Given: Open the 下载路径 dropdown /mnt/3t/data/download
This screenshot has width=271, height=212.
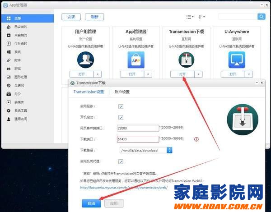Looking at the screenshot, I should [146, 150].
